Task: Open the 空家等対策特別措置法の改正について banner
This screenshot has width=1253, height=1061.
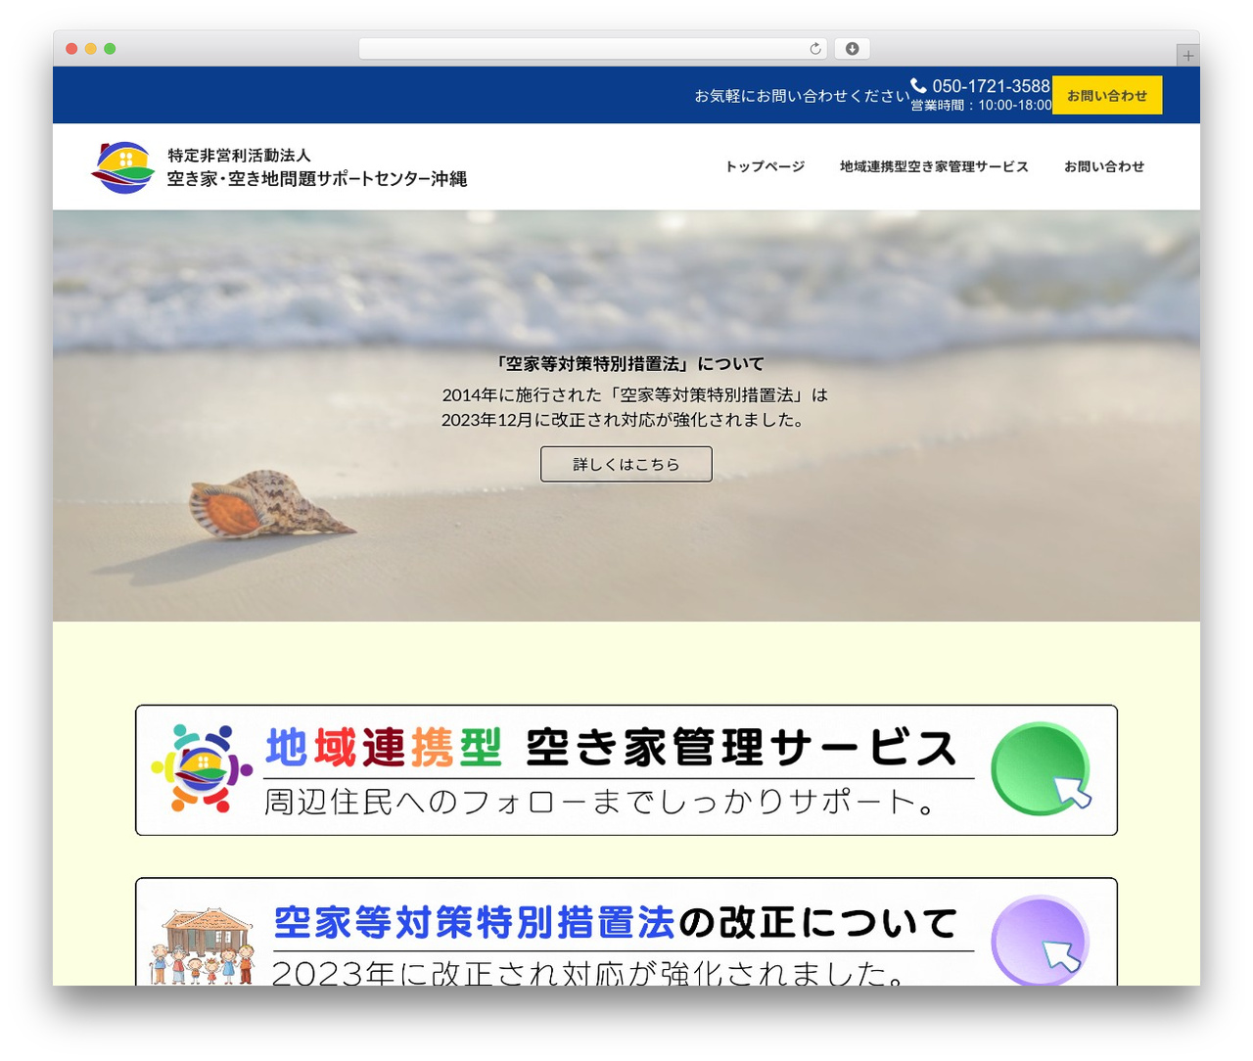Action: (626, 932)
